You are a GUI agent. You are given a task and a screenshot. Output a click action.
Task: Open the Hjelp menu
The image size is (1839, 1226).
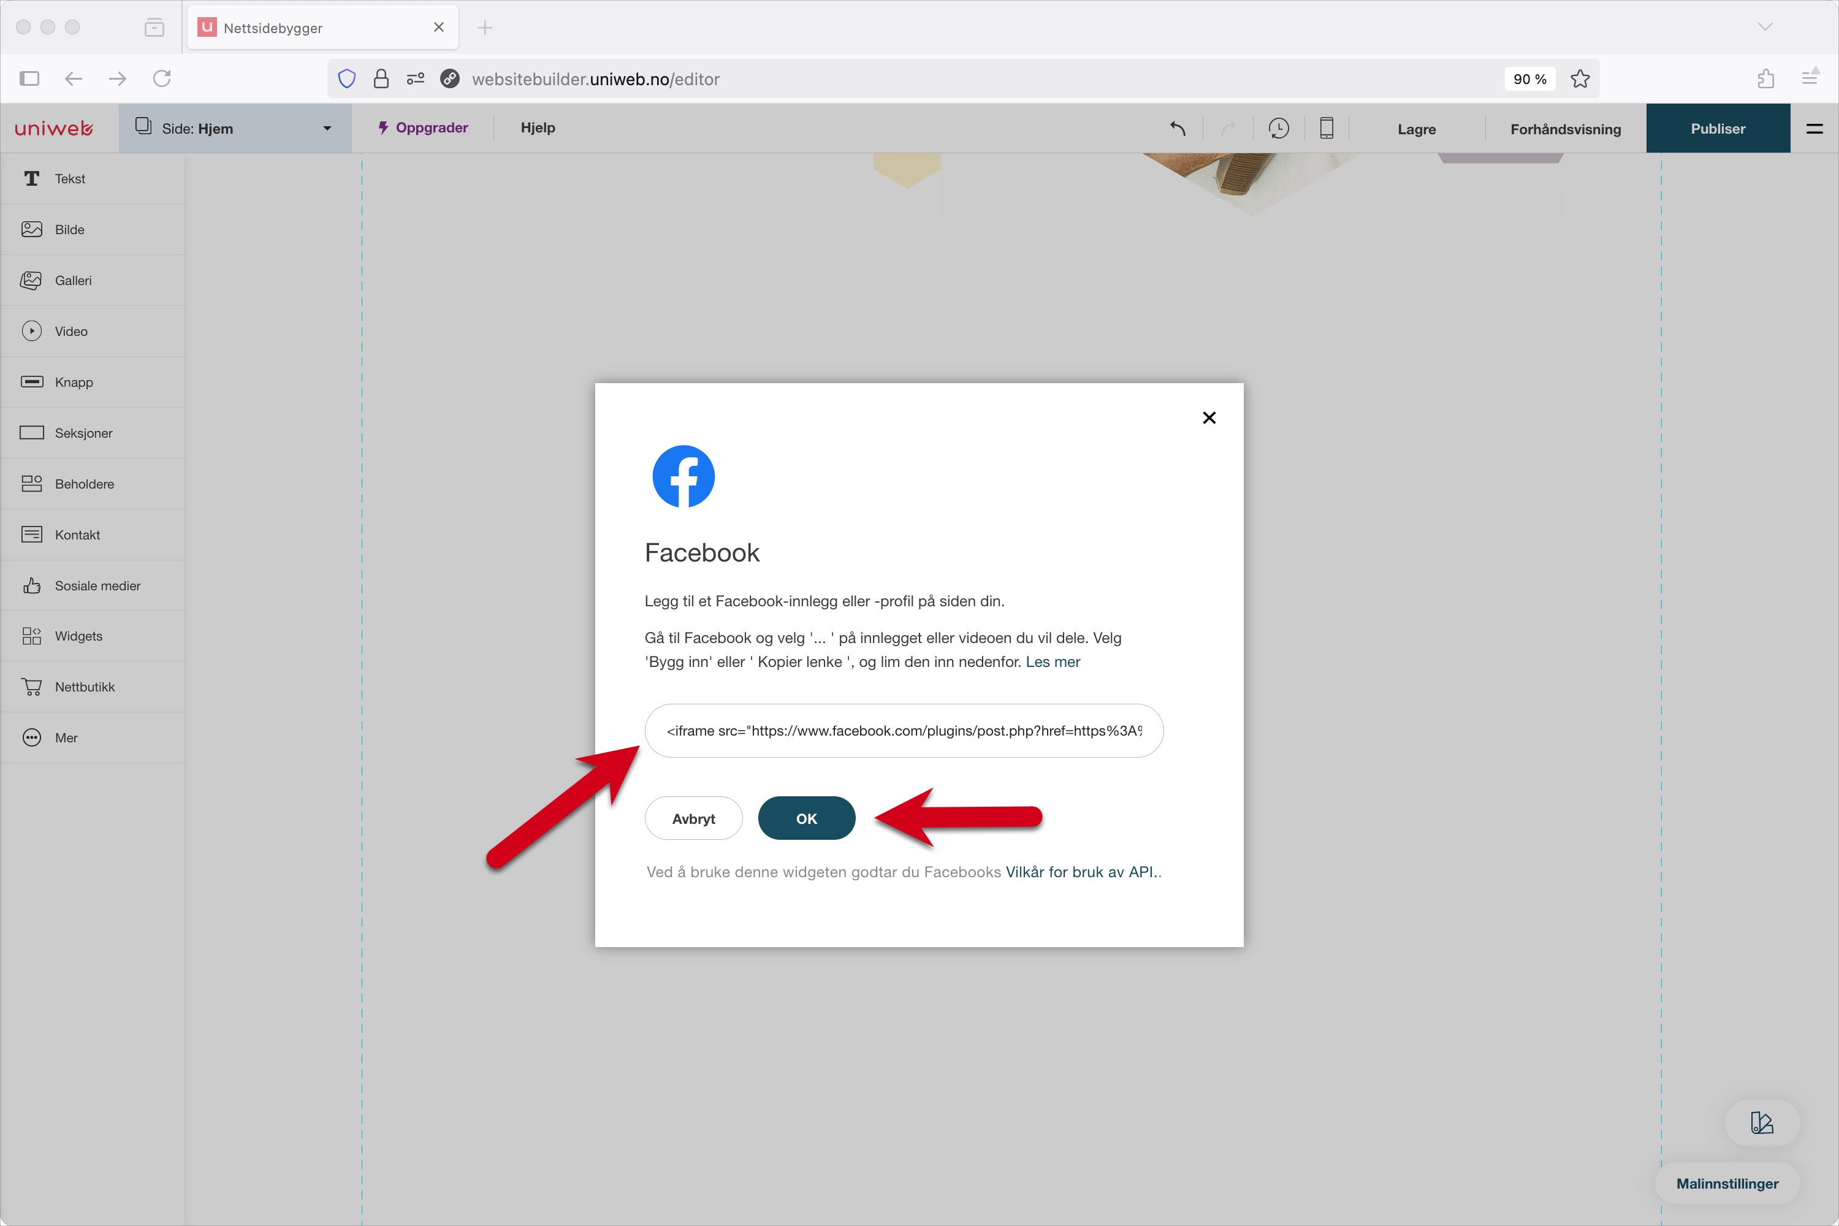click(538, 128)
